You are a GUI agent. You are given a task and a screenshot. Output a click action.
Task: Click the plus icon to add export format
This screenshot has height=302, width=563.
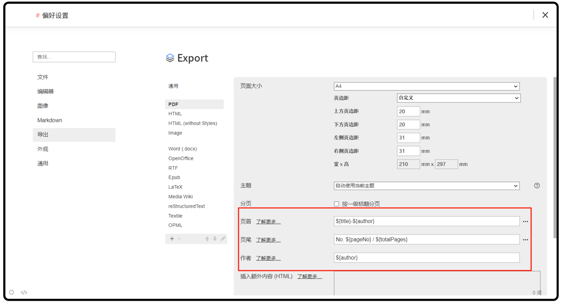(172, 239)
